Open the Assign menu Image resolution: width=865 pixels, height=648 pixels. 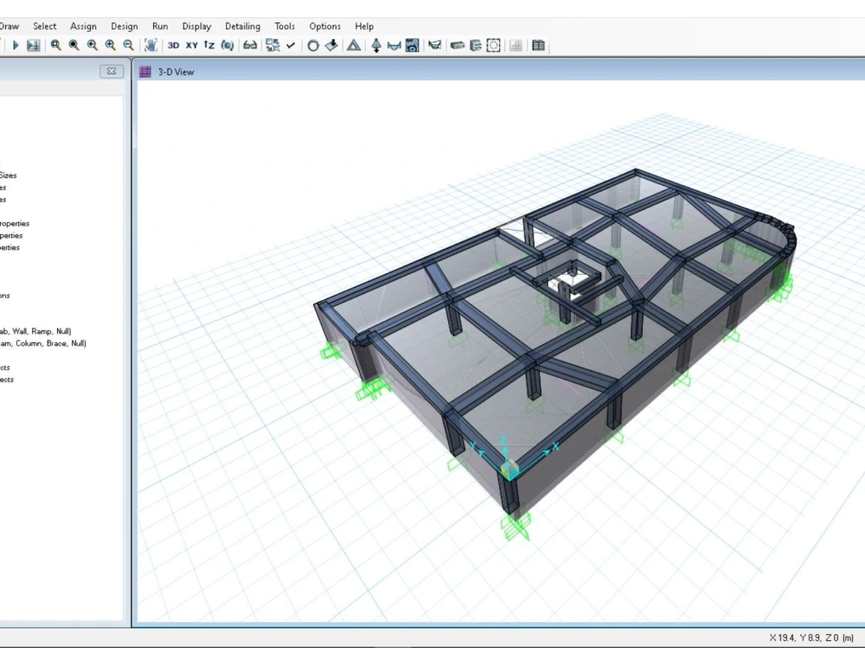83,26
